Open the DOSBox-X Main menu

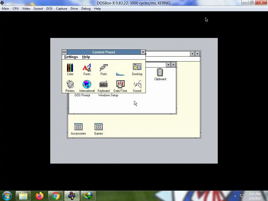coord(5,9)
